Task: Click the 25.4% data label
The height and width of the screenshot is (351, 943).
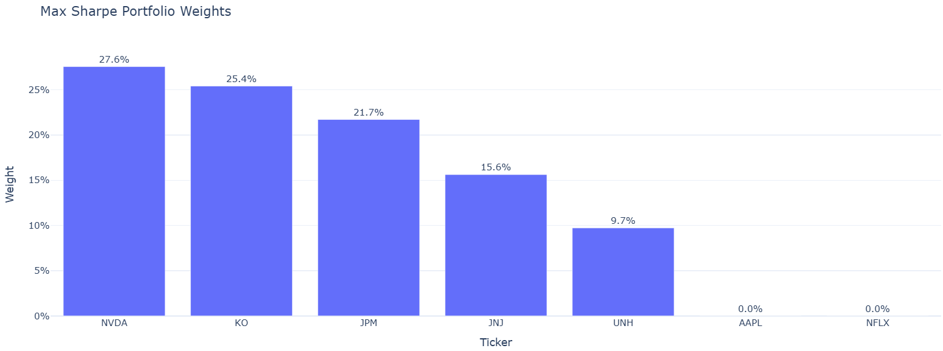Action: pos(241,79)
